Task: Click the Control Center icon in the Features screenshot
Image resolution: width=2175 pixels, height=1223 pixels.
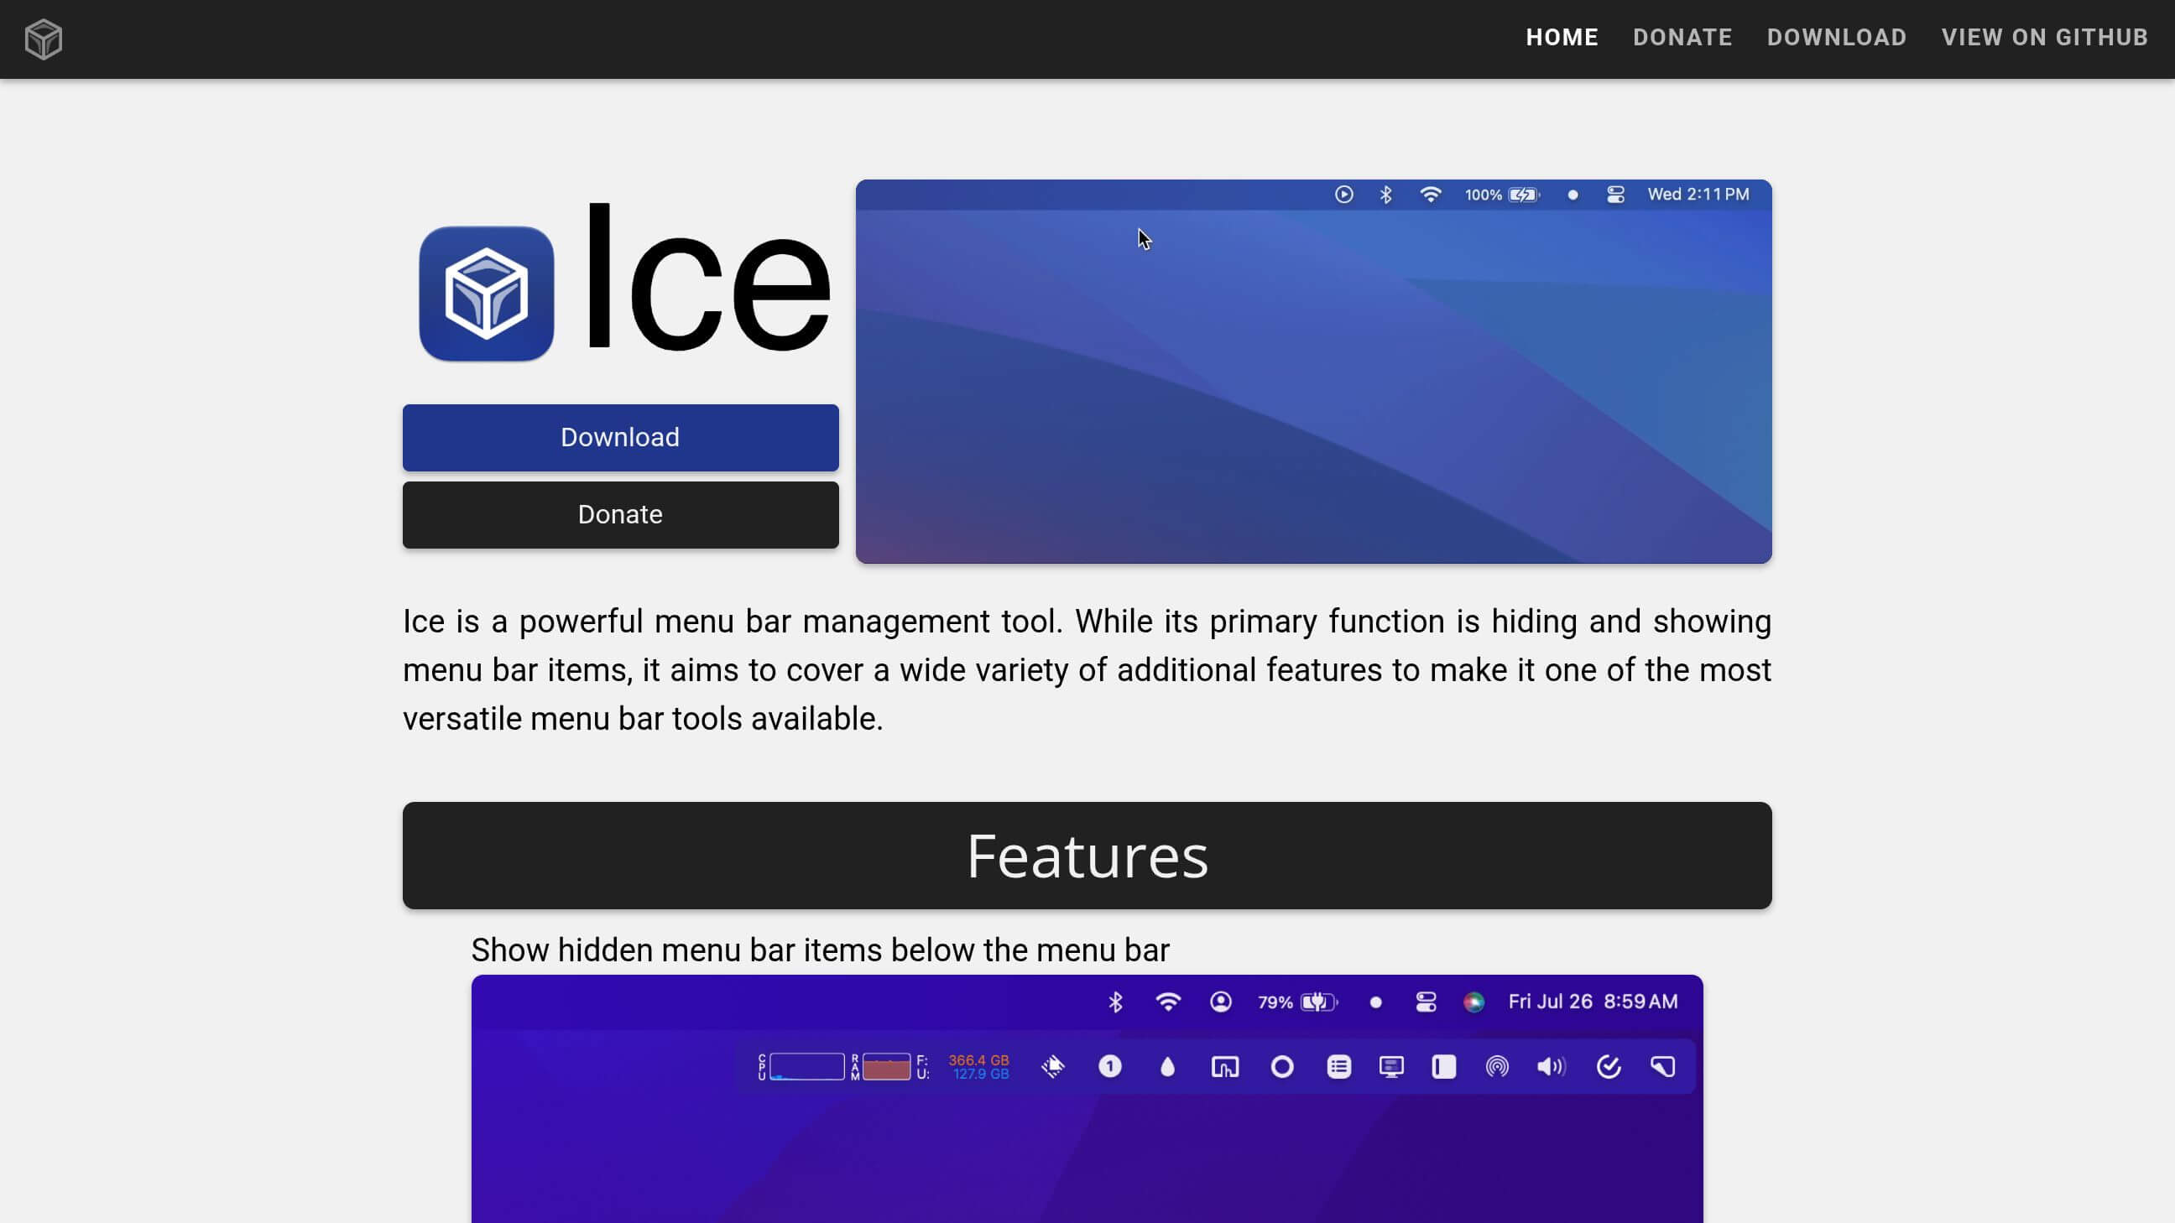Action: click(1426, 1002)
